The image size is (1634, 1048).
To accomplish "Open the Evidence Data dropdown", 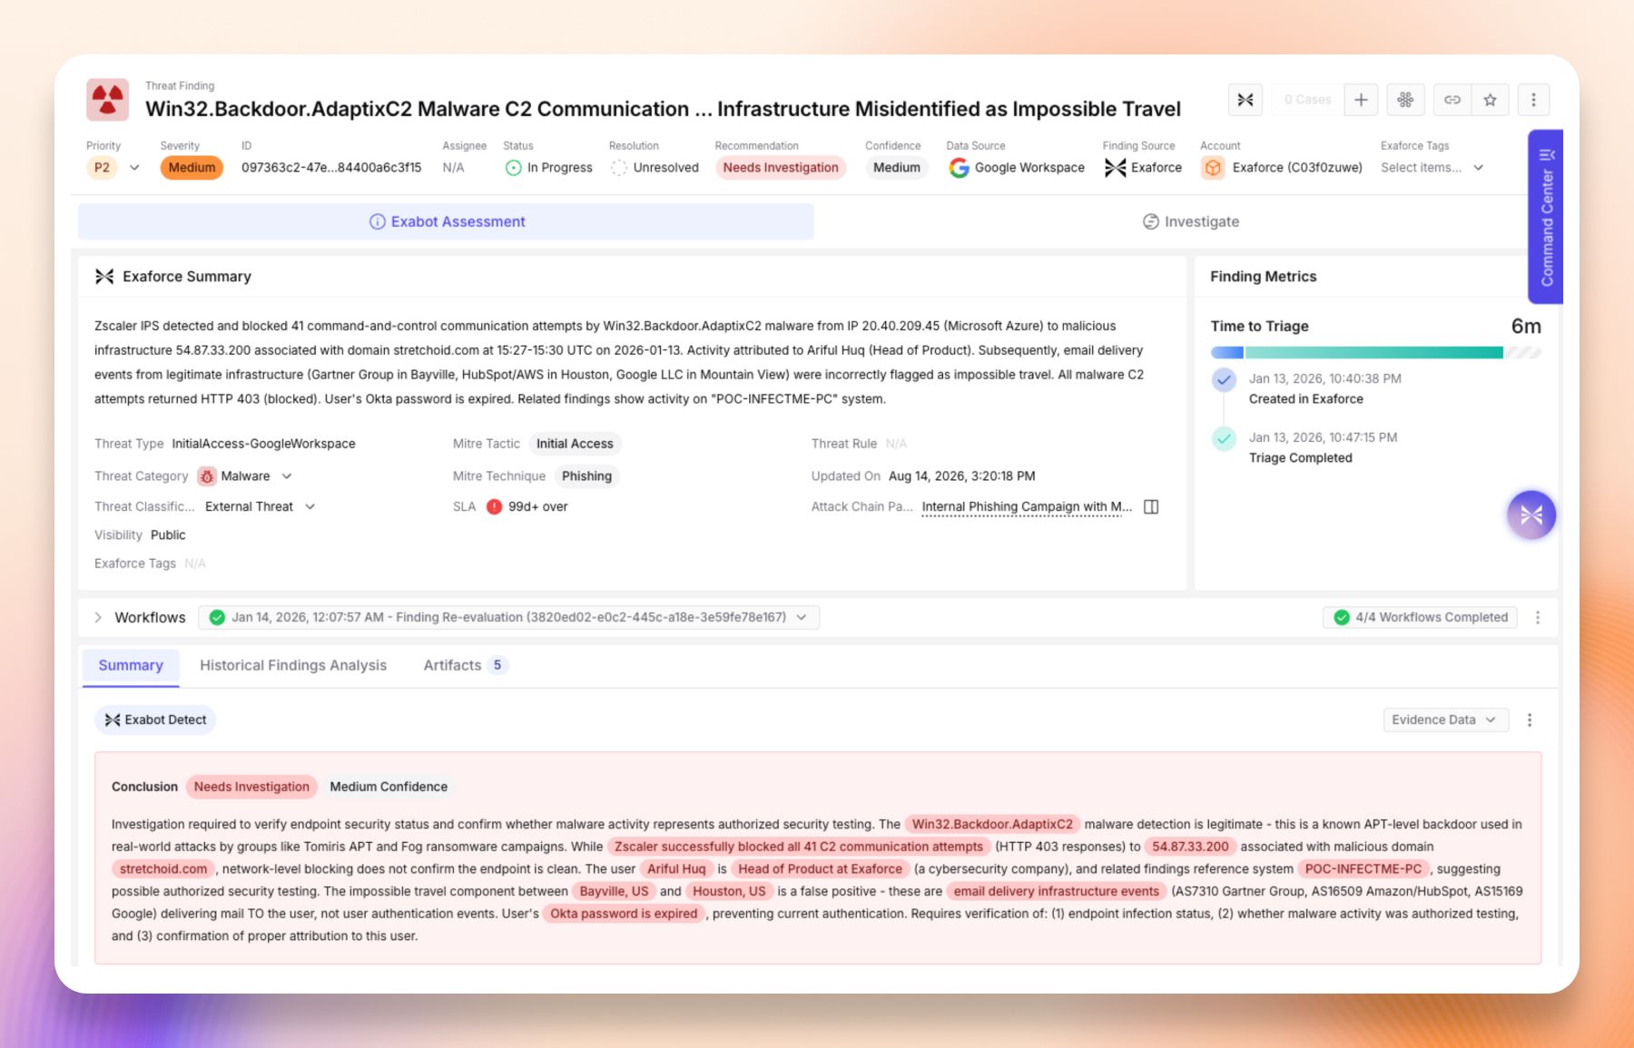I will pyautogui.click(x=1445, y=720).
